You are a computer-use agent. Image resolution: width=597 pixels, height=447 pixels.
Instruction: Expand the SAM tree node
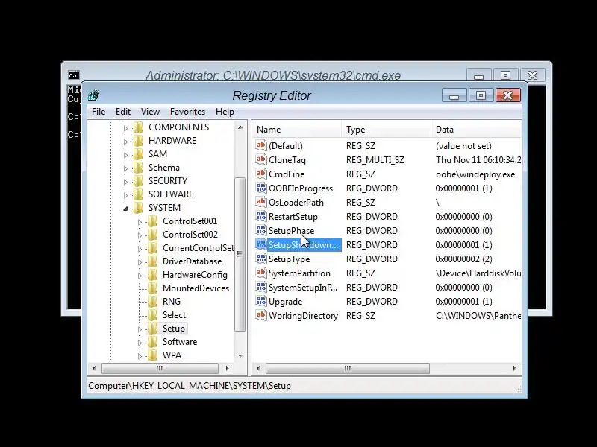125,155
